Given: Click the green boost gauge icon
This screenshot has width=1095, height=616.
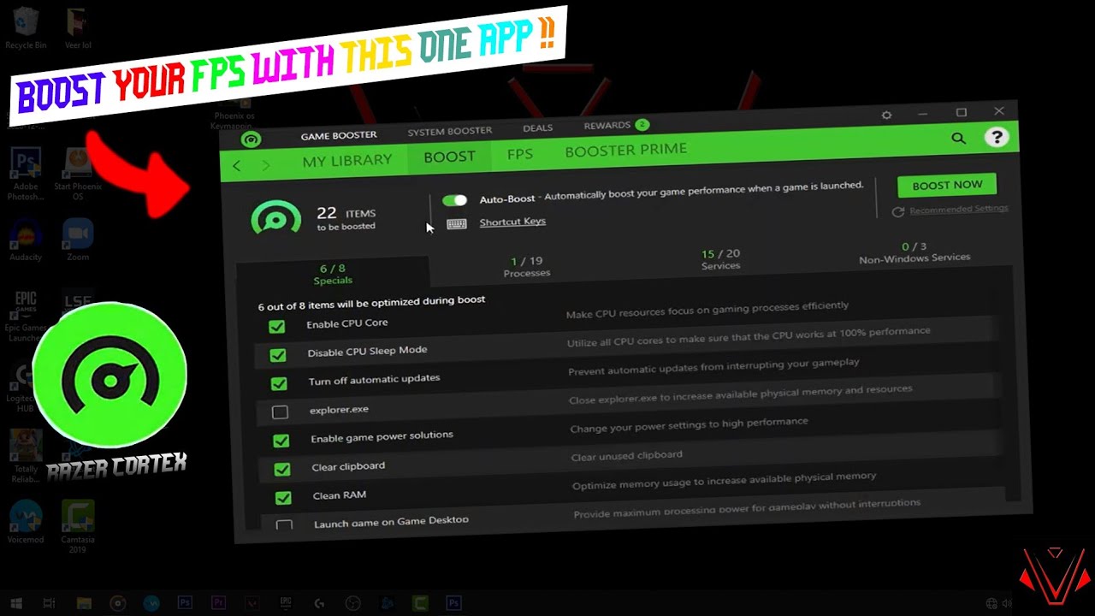Looking at the screenshot, I should coord(276,219).
